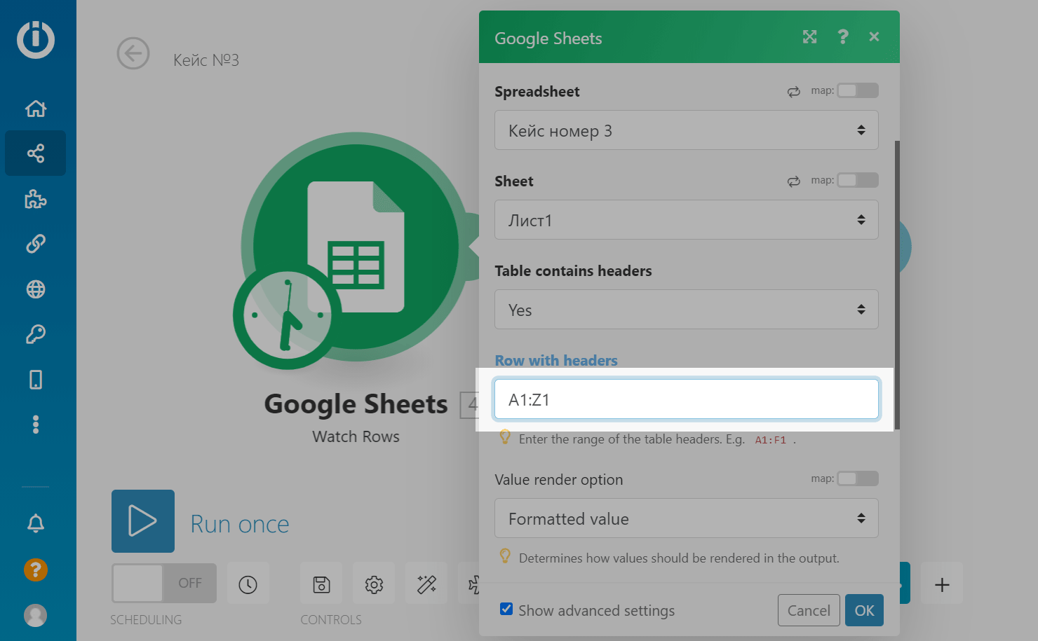Uncheck Show advanced settings checkbox

(x=506, y=609)
